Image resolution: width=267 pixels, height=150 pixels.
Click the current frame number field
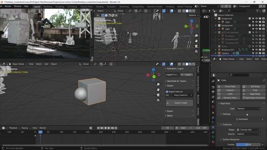click(168, 128)
